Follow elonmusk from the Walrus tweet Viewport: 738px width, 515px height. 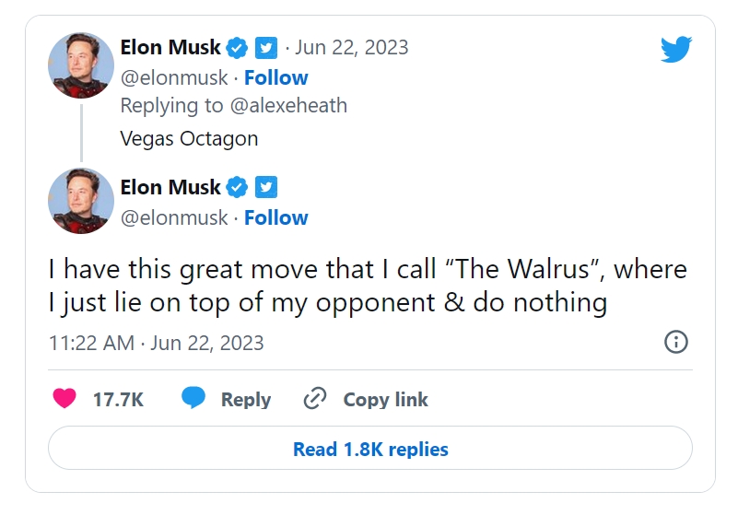[275, 217]
